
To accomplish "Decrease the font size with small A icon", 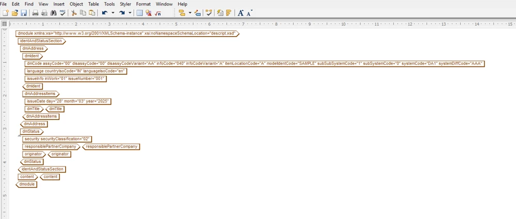I will pos(249,13).
